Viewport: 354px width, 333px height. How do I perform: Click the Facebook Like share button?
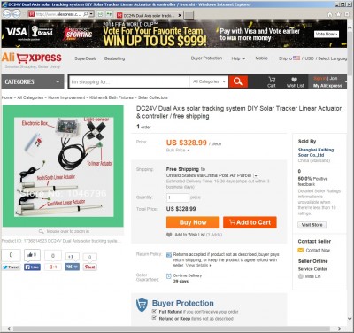(32, 267)
